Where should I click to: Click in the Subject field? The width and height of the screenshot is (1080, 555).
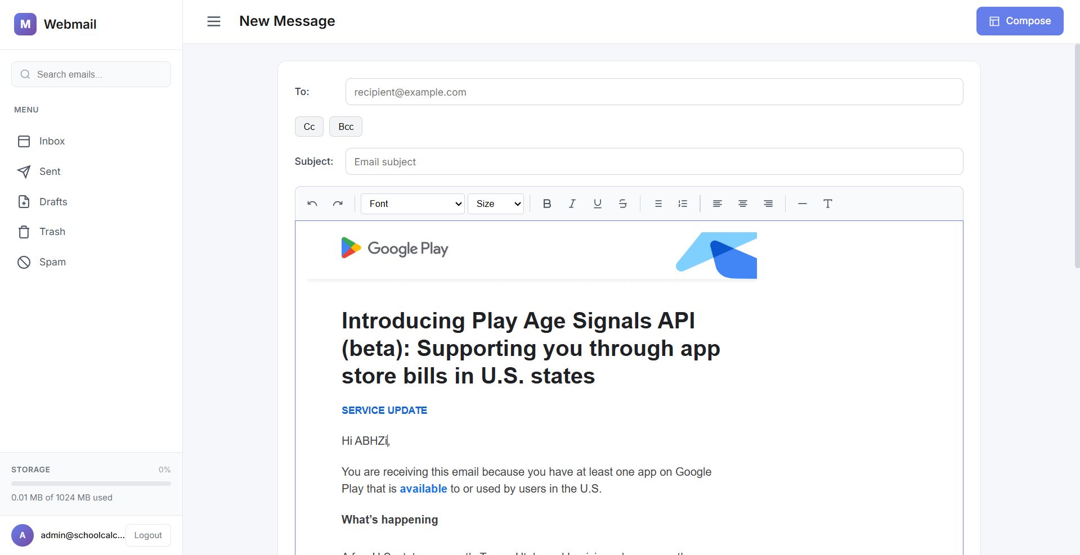pos(654,161)
